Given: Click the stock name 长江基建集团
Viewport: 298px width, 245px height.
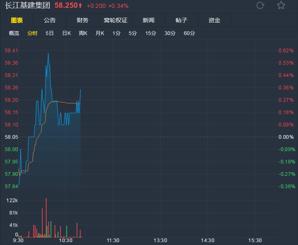Looking at the screenshot, I should pos(27,6).
